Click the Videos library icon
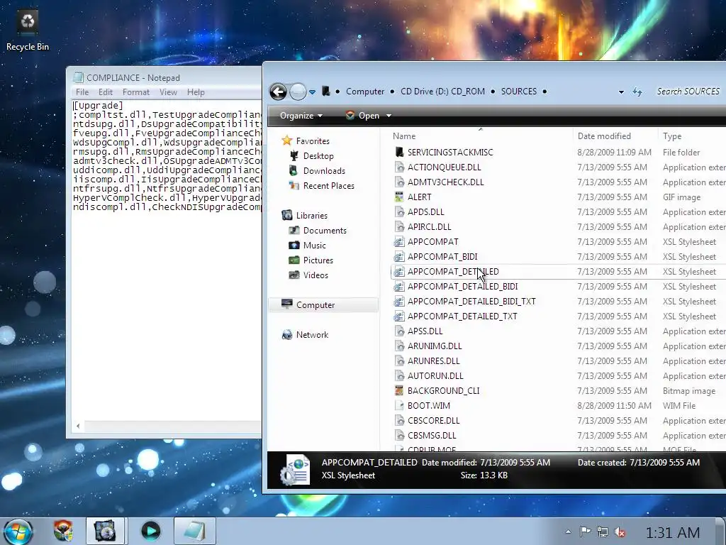 coord(294,275)
